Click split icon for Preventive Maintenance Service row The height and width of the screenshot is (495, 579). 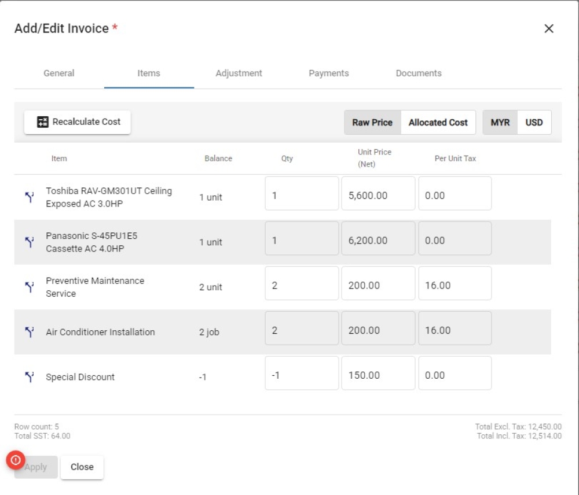(x=29, y=287)
